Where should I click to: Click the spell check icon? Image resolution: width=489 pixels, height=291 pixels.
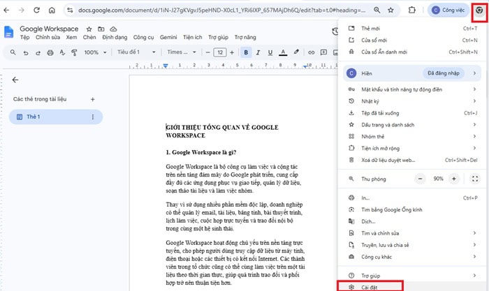(x=62, y=52)
